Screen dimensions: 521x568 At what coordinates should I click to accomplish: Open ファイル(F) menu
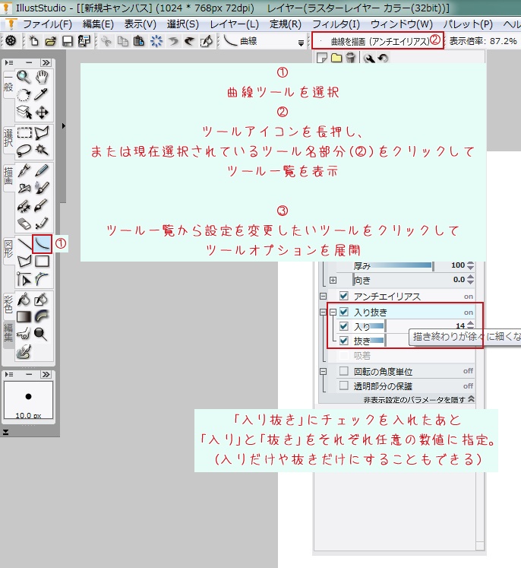47,24
